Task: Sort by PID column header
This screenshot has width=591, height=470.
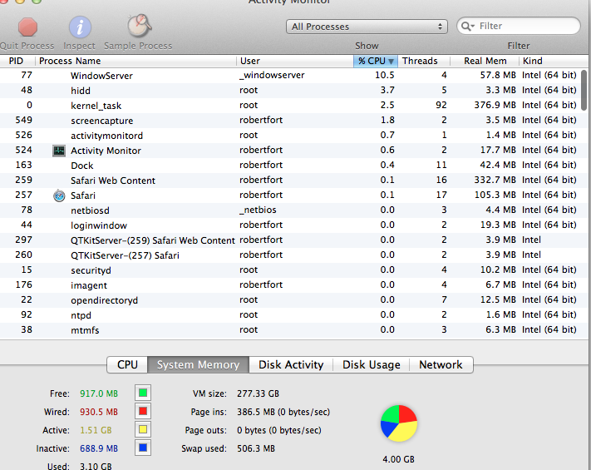Action: 17,61
